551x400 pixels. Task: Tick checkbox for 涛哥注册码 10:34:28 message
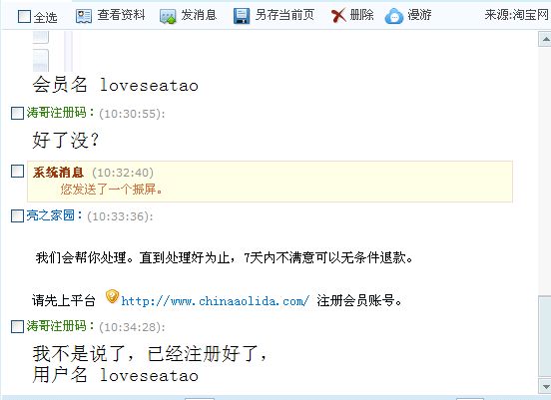(17, 326)
